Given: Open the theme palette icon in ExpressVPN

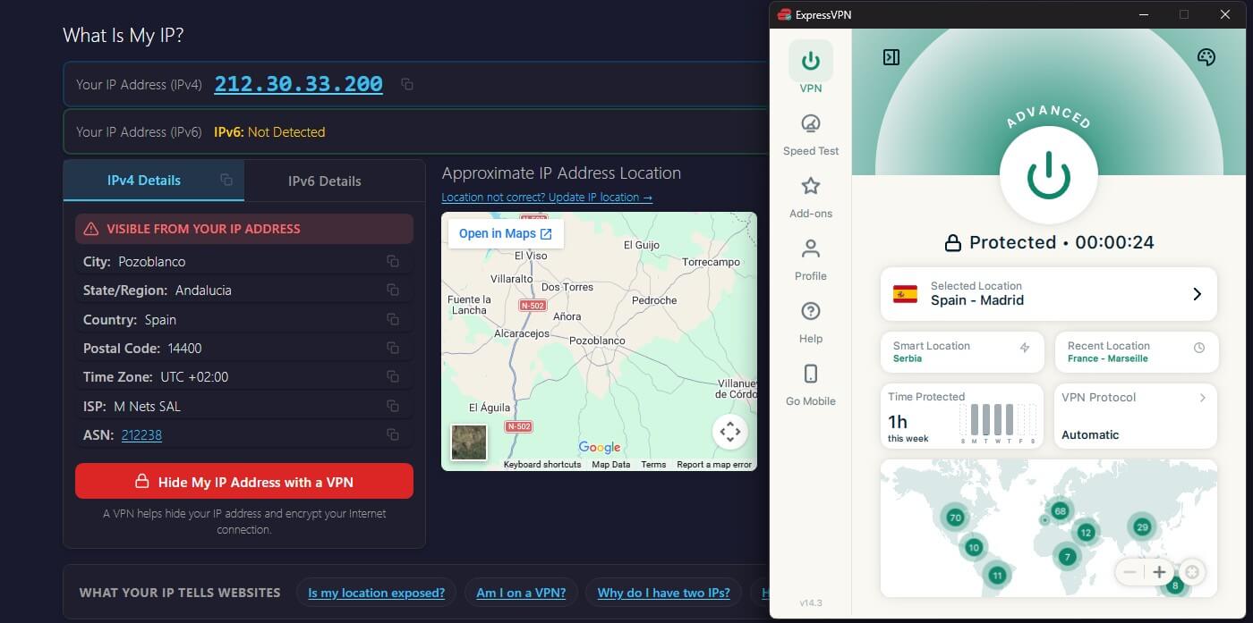Looking at the screenshot, I should point(1206,57).
